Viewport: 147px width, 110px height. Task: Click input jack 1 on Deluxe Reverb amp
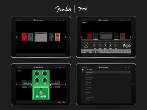coord(85,46)
